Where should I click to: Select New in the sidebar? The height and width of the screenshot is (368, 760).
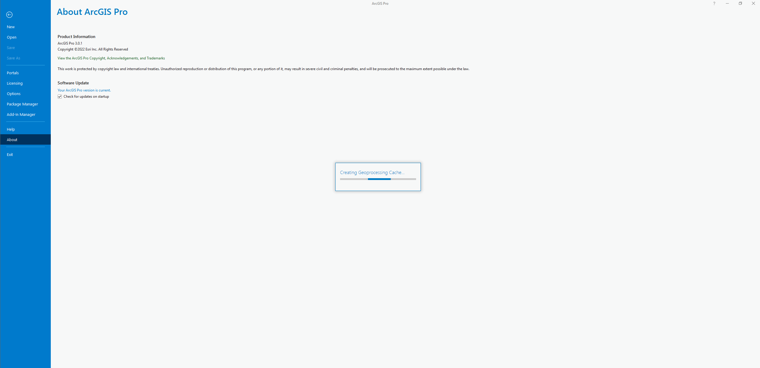[26, 27]
